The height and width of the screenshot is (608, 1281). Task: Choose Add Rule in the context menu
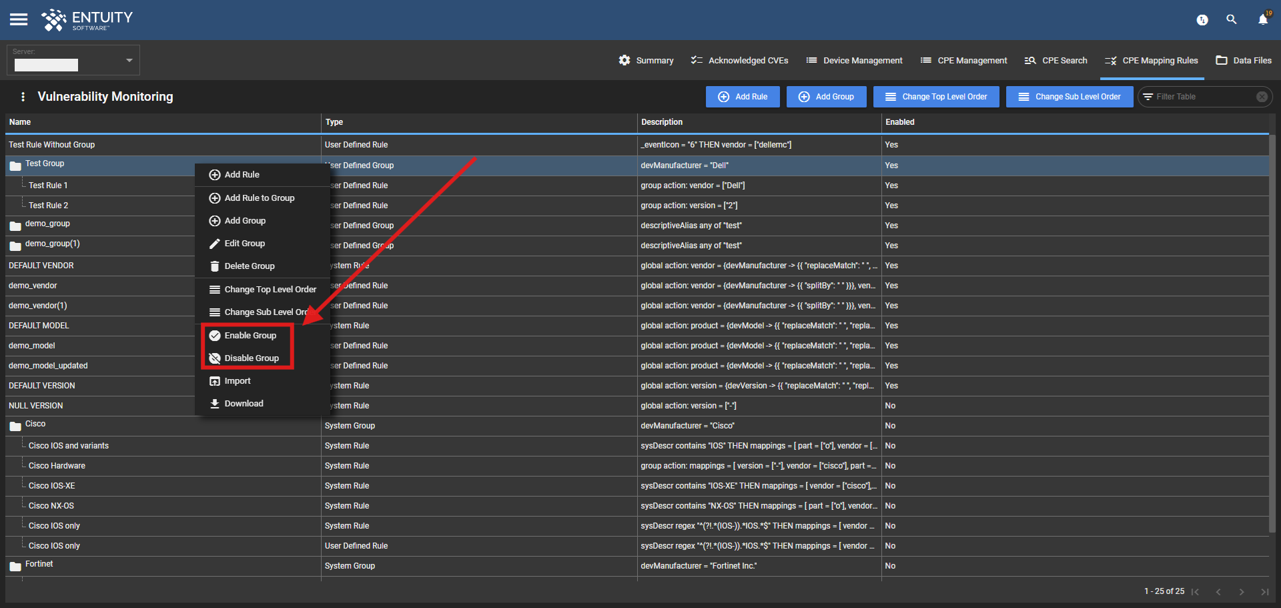[262, 175]
